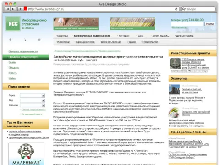Image resolution: width=220 pixels, height=165 pixels.
Task: Open the Мастер поиска link
Action: pyautogui.click(x=180, y=27)
